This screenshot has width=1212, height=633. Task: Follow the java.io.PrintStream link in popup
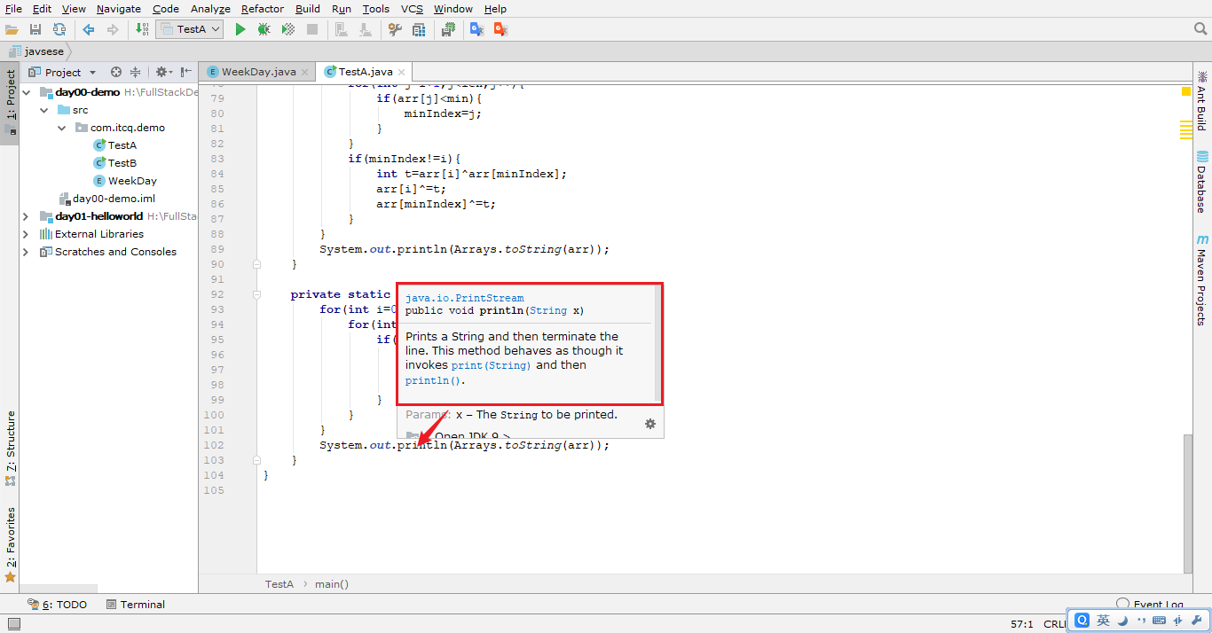point(464,298)
